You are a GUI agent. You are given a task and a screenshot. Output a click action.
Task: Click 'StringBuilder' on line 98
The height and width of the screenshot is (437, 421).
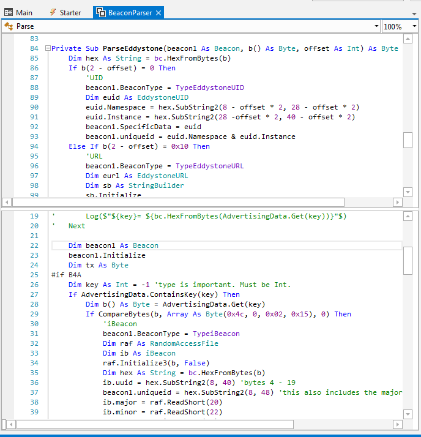point(156,185)
